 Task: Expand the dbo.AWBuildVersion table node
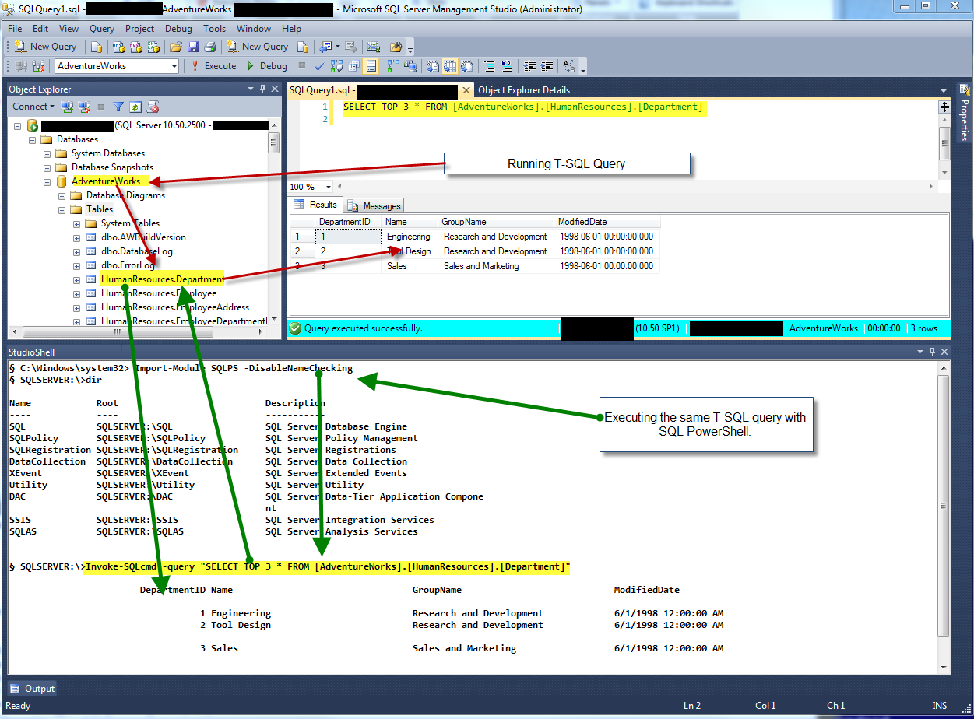tap(77, 237)
